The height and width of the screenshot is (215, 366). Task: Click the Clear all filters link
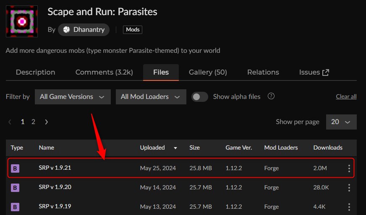click(346, 96)
